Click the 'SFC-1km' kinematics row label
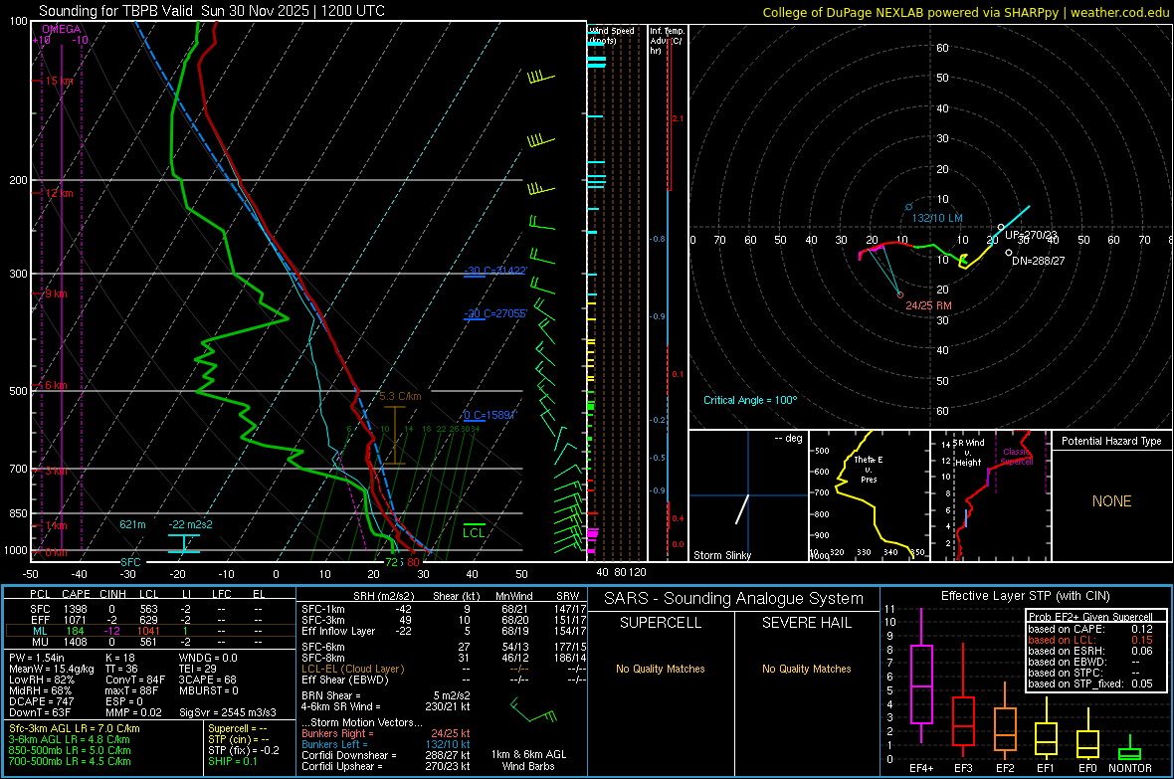This screenshot has height=779, width=1174. pos(323,609)
